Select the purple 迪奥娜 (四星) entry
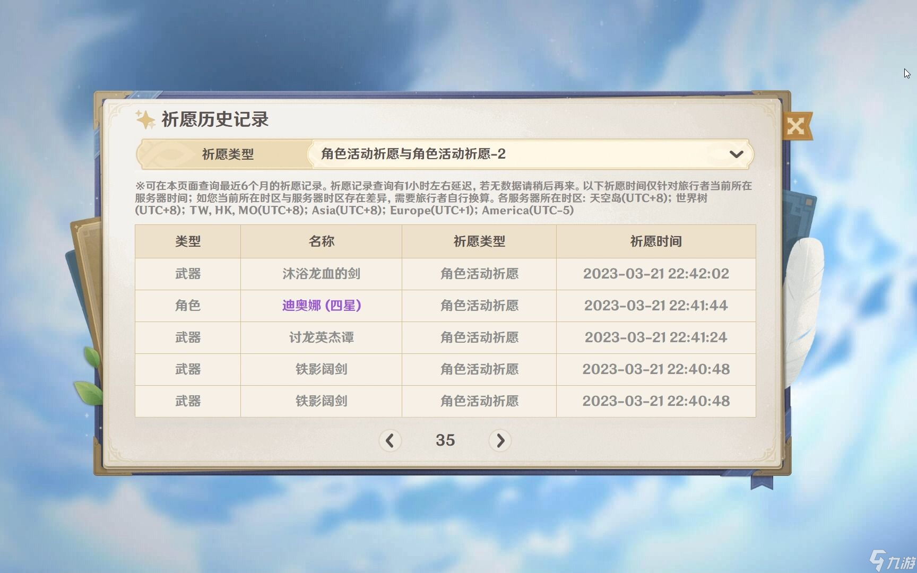 coord(322,306)
